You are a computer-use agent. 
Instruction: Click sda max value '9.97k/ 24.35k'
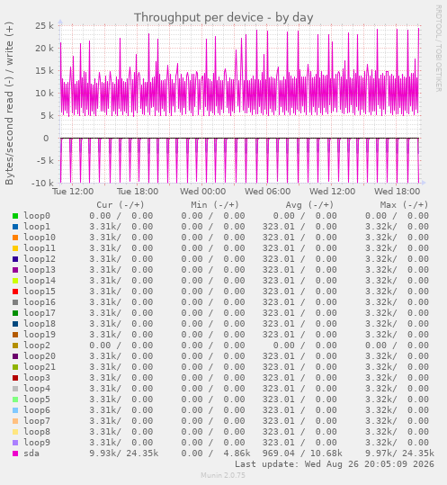tap(399, 454)
